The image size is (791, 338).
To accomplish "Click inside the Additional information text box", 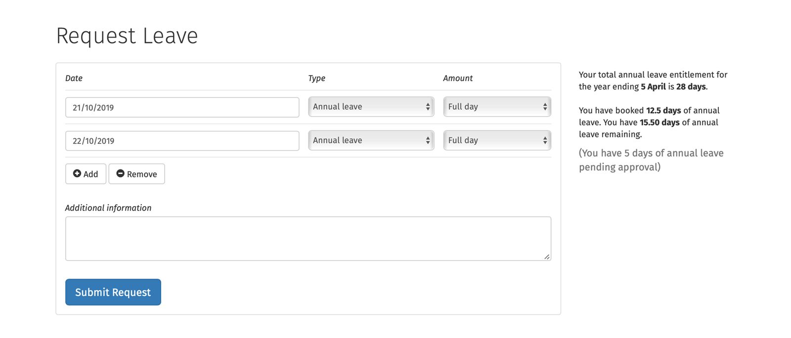I will click(x=308, y=238).
